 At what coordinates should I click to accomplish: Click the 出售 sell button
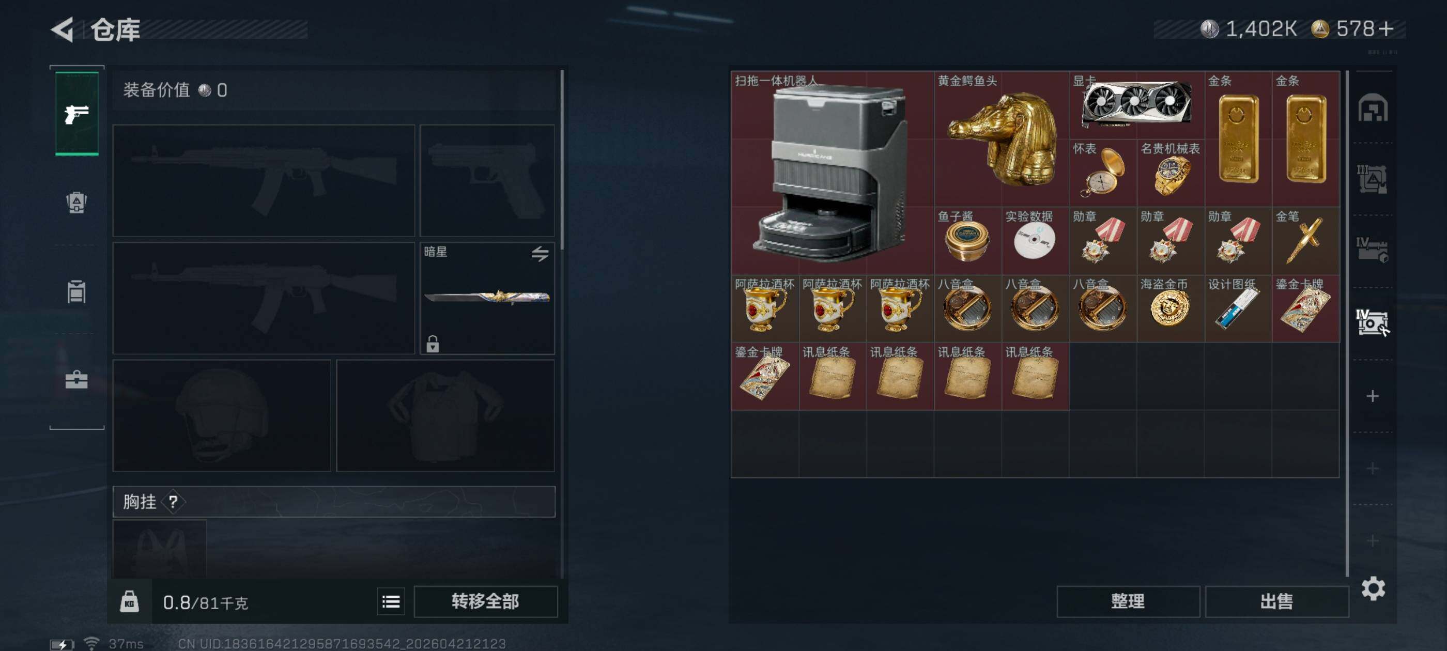coord(1276,601)
